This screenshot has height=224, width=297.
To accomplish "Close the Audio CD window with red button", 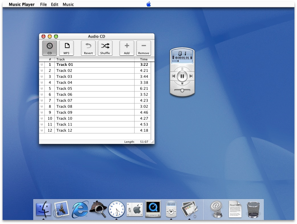I will [x=43, y=36].
